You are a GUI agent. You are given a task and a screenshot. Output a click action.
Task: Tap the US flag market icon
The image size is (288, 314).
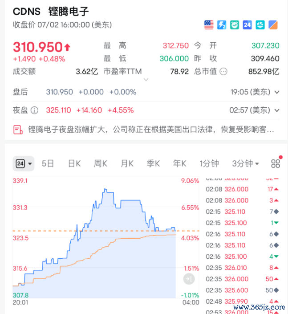tap(209, 25)
